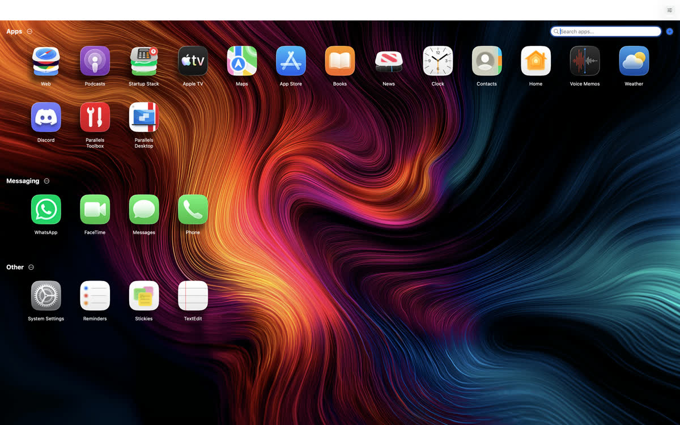Collapse the Apps section
680x425 pixels.
point(29,32)
